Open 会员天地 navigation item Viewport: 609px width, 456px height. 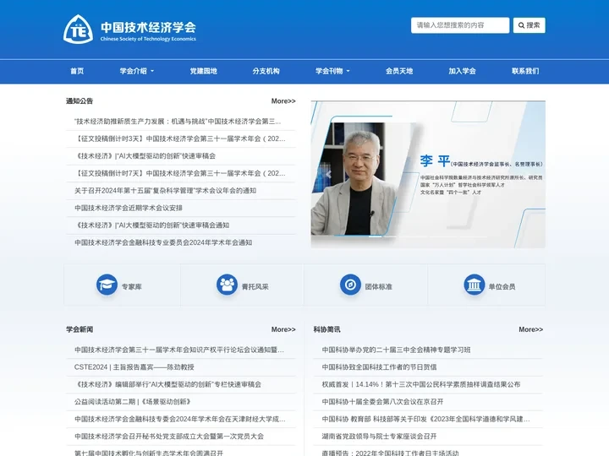point(399,71)
